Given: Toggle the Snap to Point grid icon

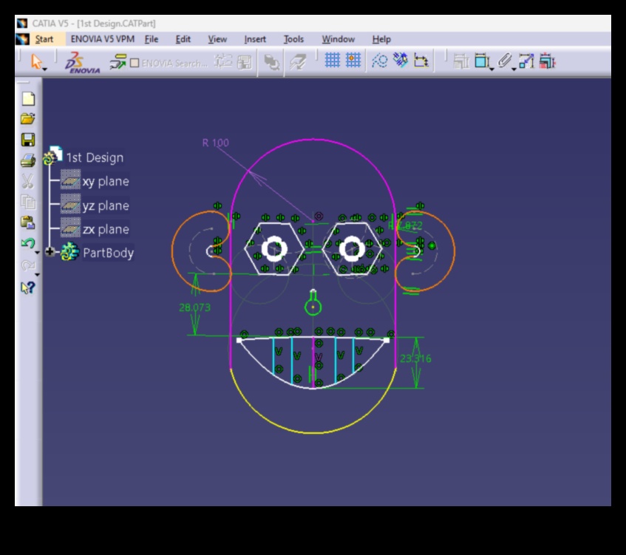Looking at the screenshot, I should pos(353,61).
